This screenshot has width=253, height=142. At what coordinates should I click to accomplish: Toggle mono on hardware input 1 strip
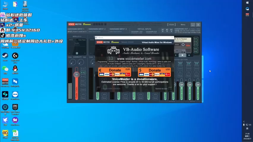pyautogui.click(x=83, y=90)
